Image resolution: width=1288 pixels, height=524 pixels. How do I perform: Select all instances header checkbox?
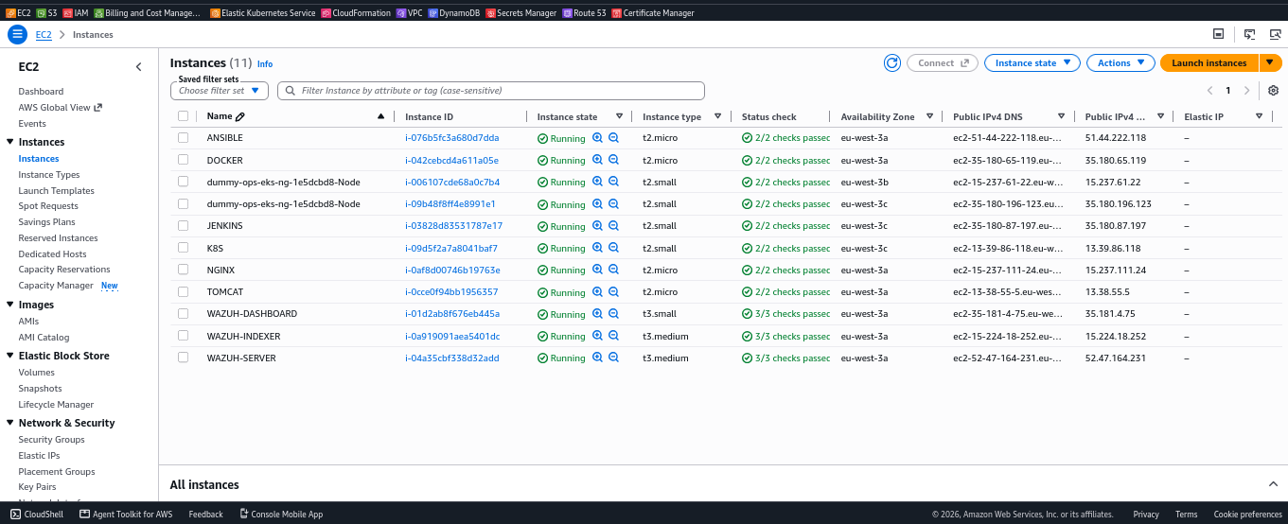pyautogui.click(x=183, y=116)
